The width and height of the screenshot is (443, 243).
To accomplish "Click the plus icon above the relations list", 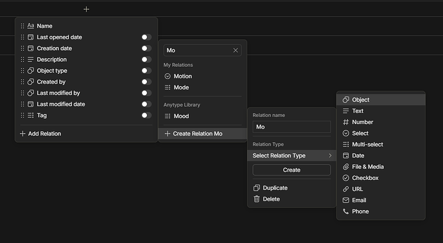I will (x=86, y=10).
